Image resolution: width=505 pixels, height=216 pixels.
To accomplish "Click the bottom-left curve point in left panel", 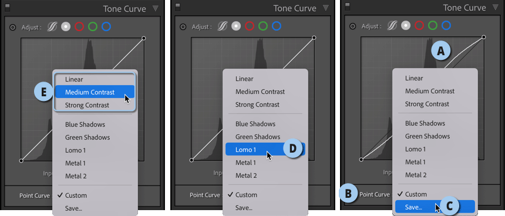I will (x=21, y=160).
